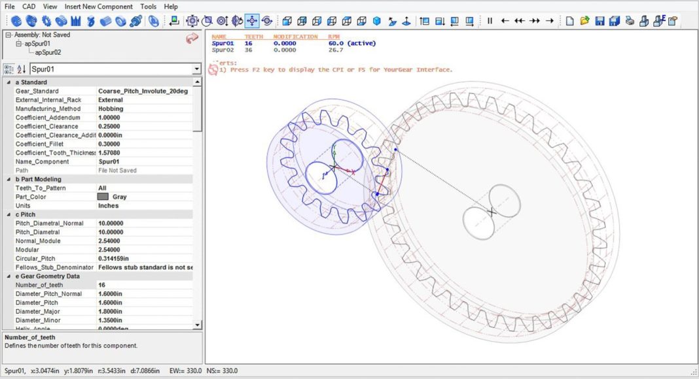The height and width of the screenshot is (379, 699).
Task: Create a new file from the toolbar
Action: pyautogui.click(x=569, y=21)
